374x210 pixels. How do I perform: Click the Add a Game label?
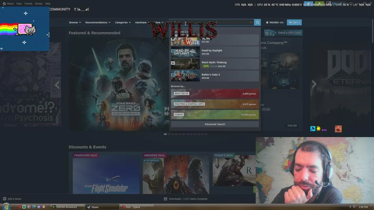(14, 199)
